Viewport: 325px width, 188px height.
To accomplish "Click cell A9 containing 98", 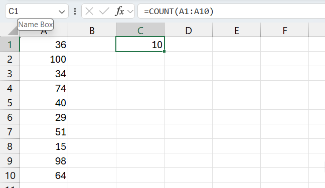I will point(44,160).
